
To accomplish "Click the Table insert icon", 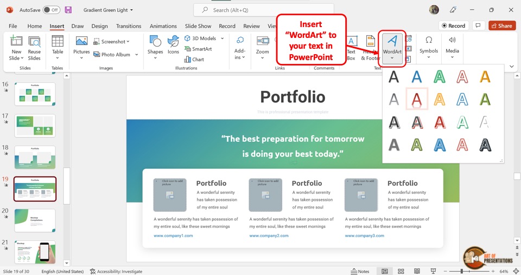I will tap(58, 41).
